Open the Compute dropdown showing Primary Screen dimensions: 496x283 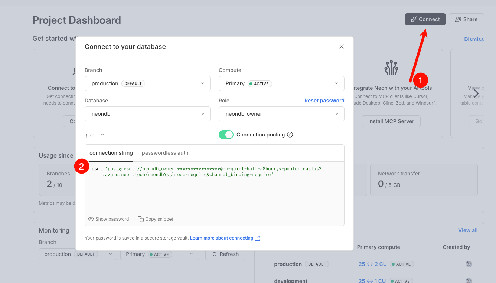pos(281,83)
